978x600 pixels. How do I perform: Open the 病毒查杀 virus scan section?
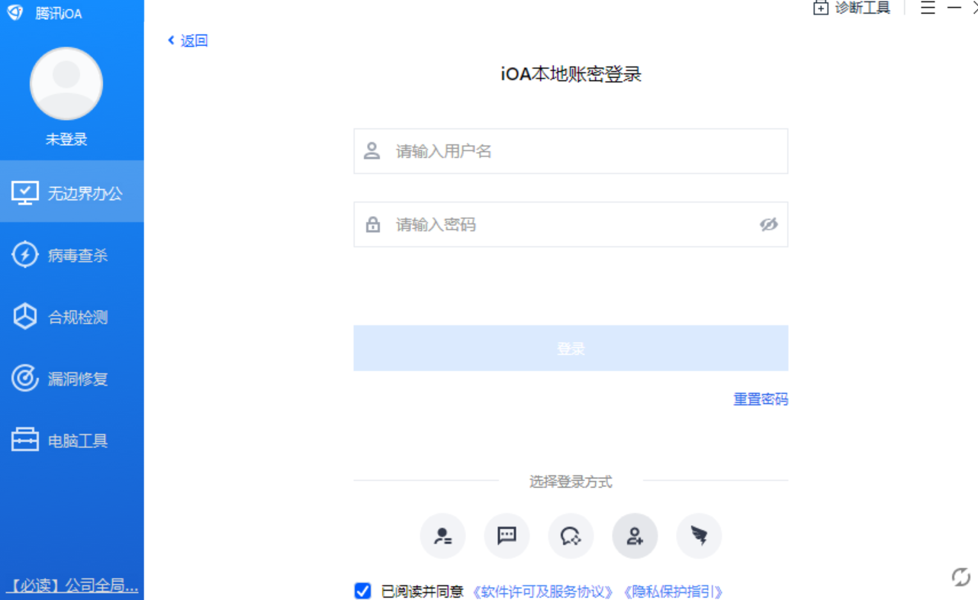point(72,255)
